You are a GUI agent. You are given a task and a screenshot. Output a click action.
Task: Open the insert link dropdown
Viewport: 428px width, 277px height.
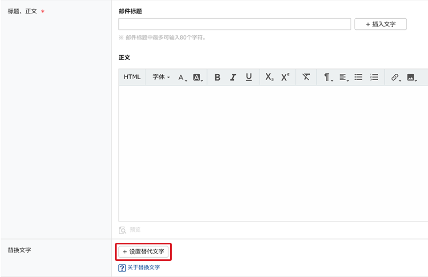396,78
